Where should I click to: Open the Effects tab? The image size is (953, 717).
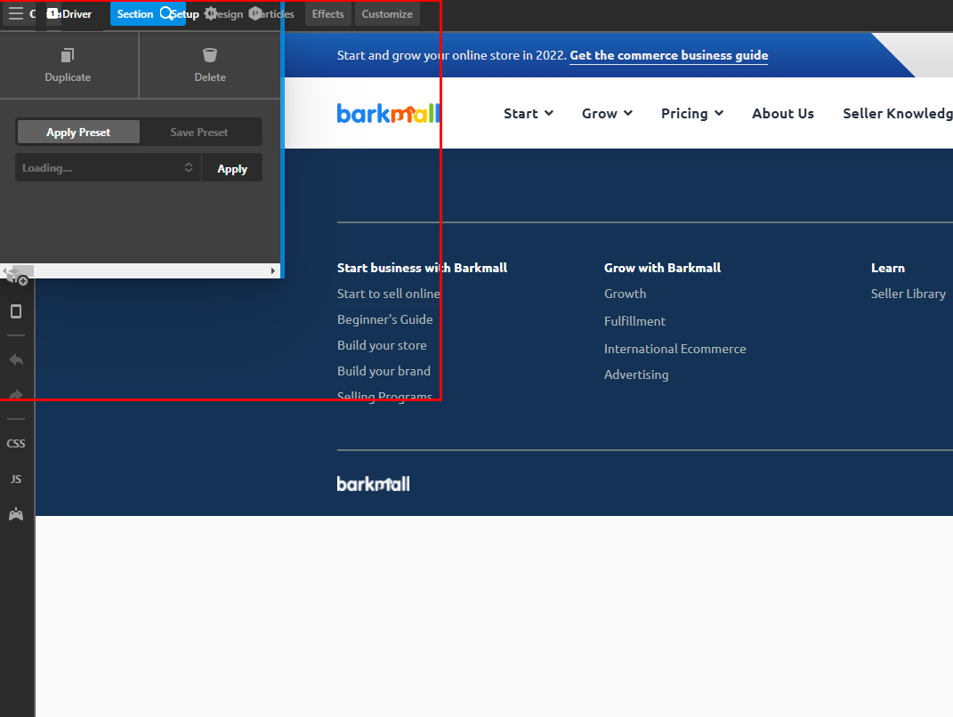pyautogui.click(x=327, y=14)
